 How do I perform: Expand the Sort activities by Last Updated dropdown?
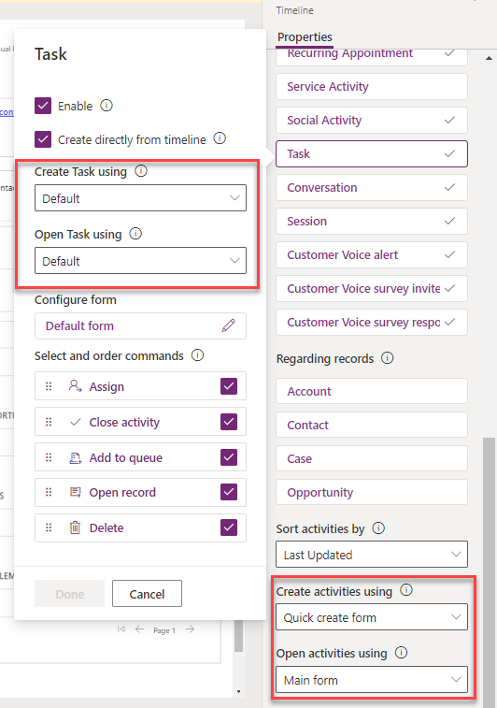(x=372, y=555)
